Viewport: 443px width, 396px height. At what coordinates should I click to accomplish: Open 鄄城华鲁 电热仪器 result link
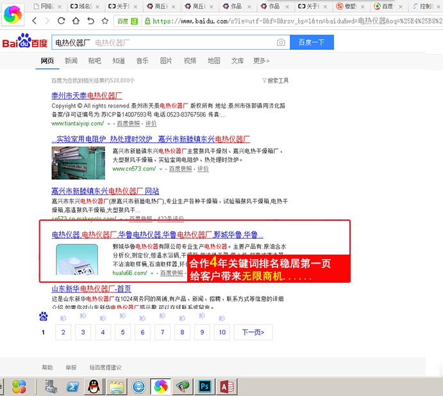tap(157, 235)
